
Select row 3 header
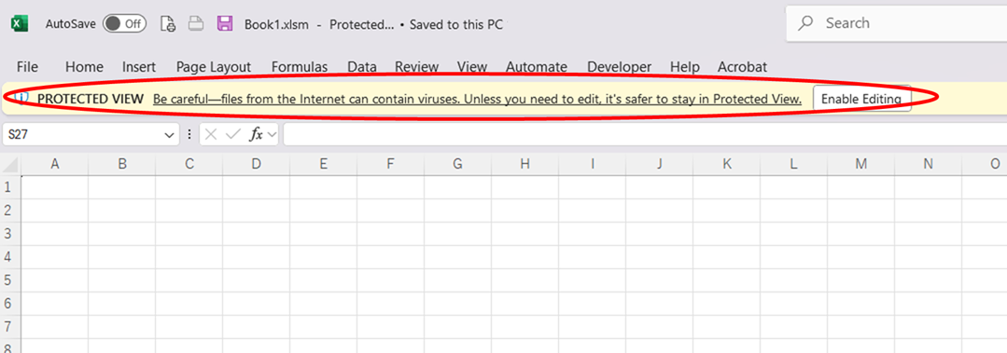[10, 234]
